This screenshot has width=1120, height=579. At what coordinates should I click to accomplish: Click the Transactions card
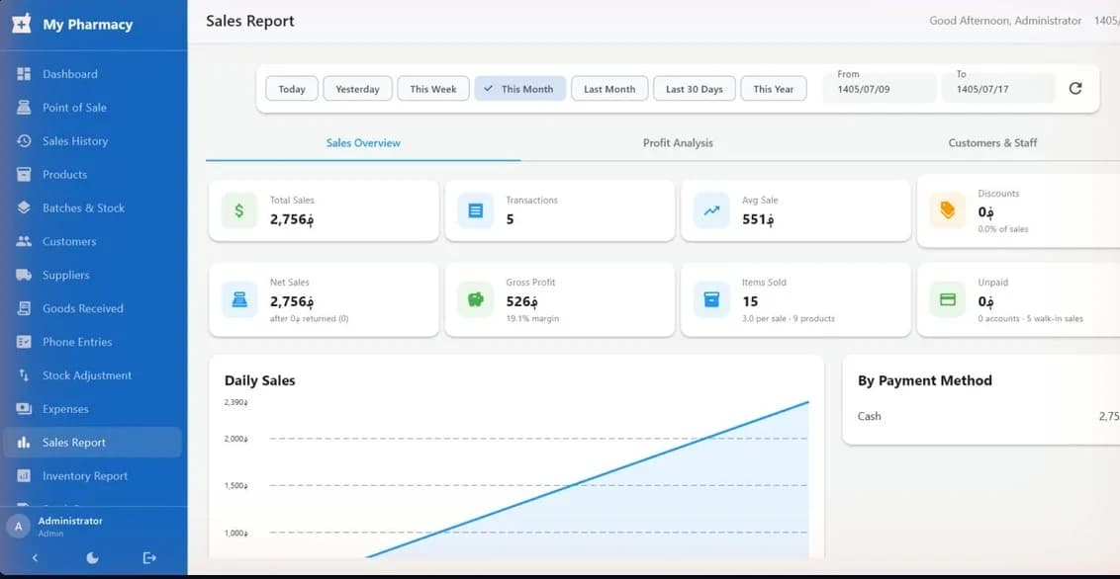click(x=559, y=210)
